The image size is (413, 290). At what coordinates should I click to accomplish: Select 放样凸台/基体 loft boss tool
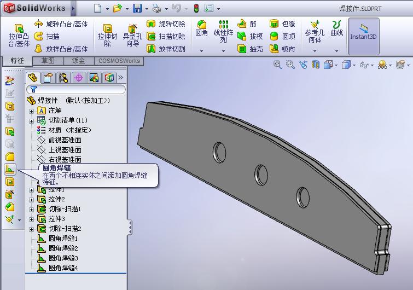(x=61, y=49)
